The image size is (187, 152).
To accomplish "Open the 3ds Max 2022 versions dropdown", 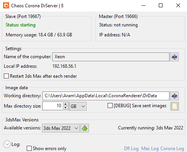I will [61, 128].
